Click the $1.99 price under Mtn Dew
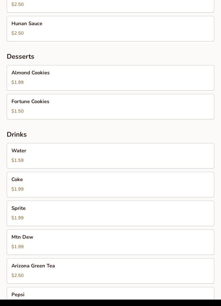 point(18,247)
